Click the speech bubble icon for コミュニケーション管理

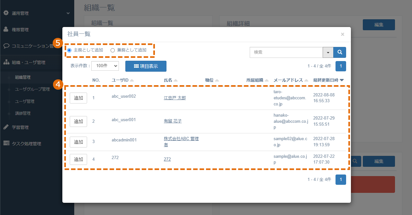click(6, 46)
